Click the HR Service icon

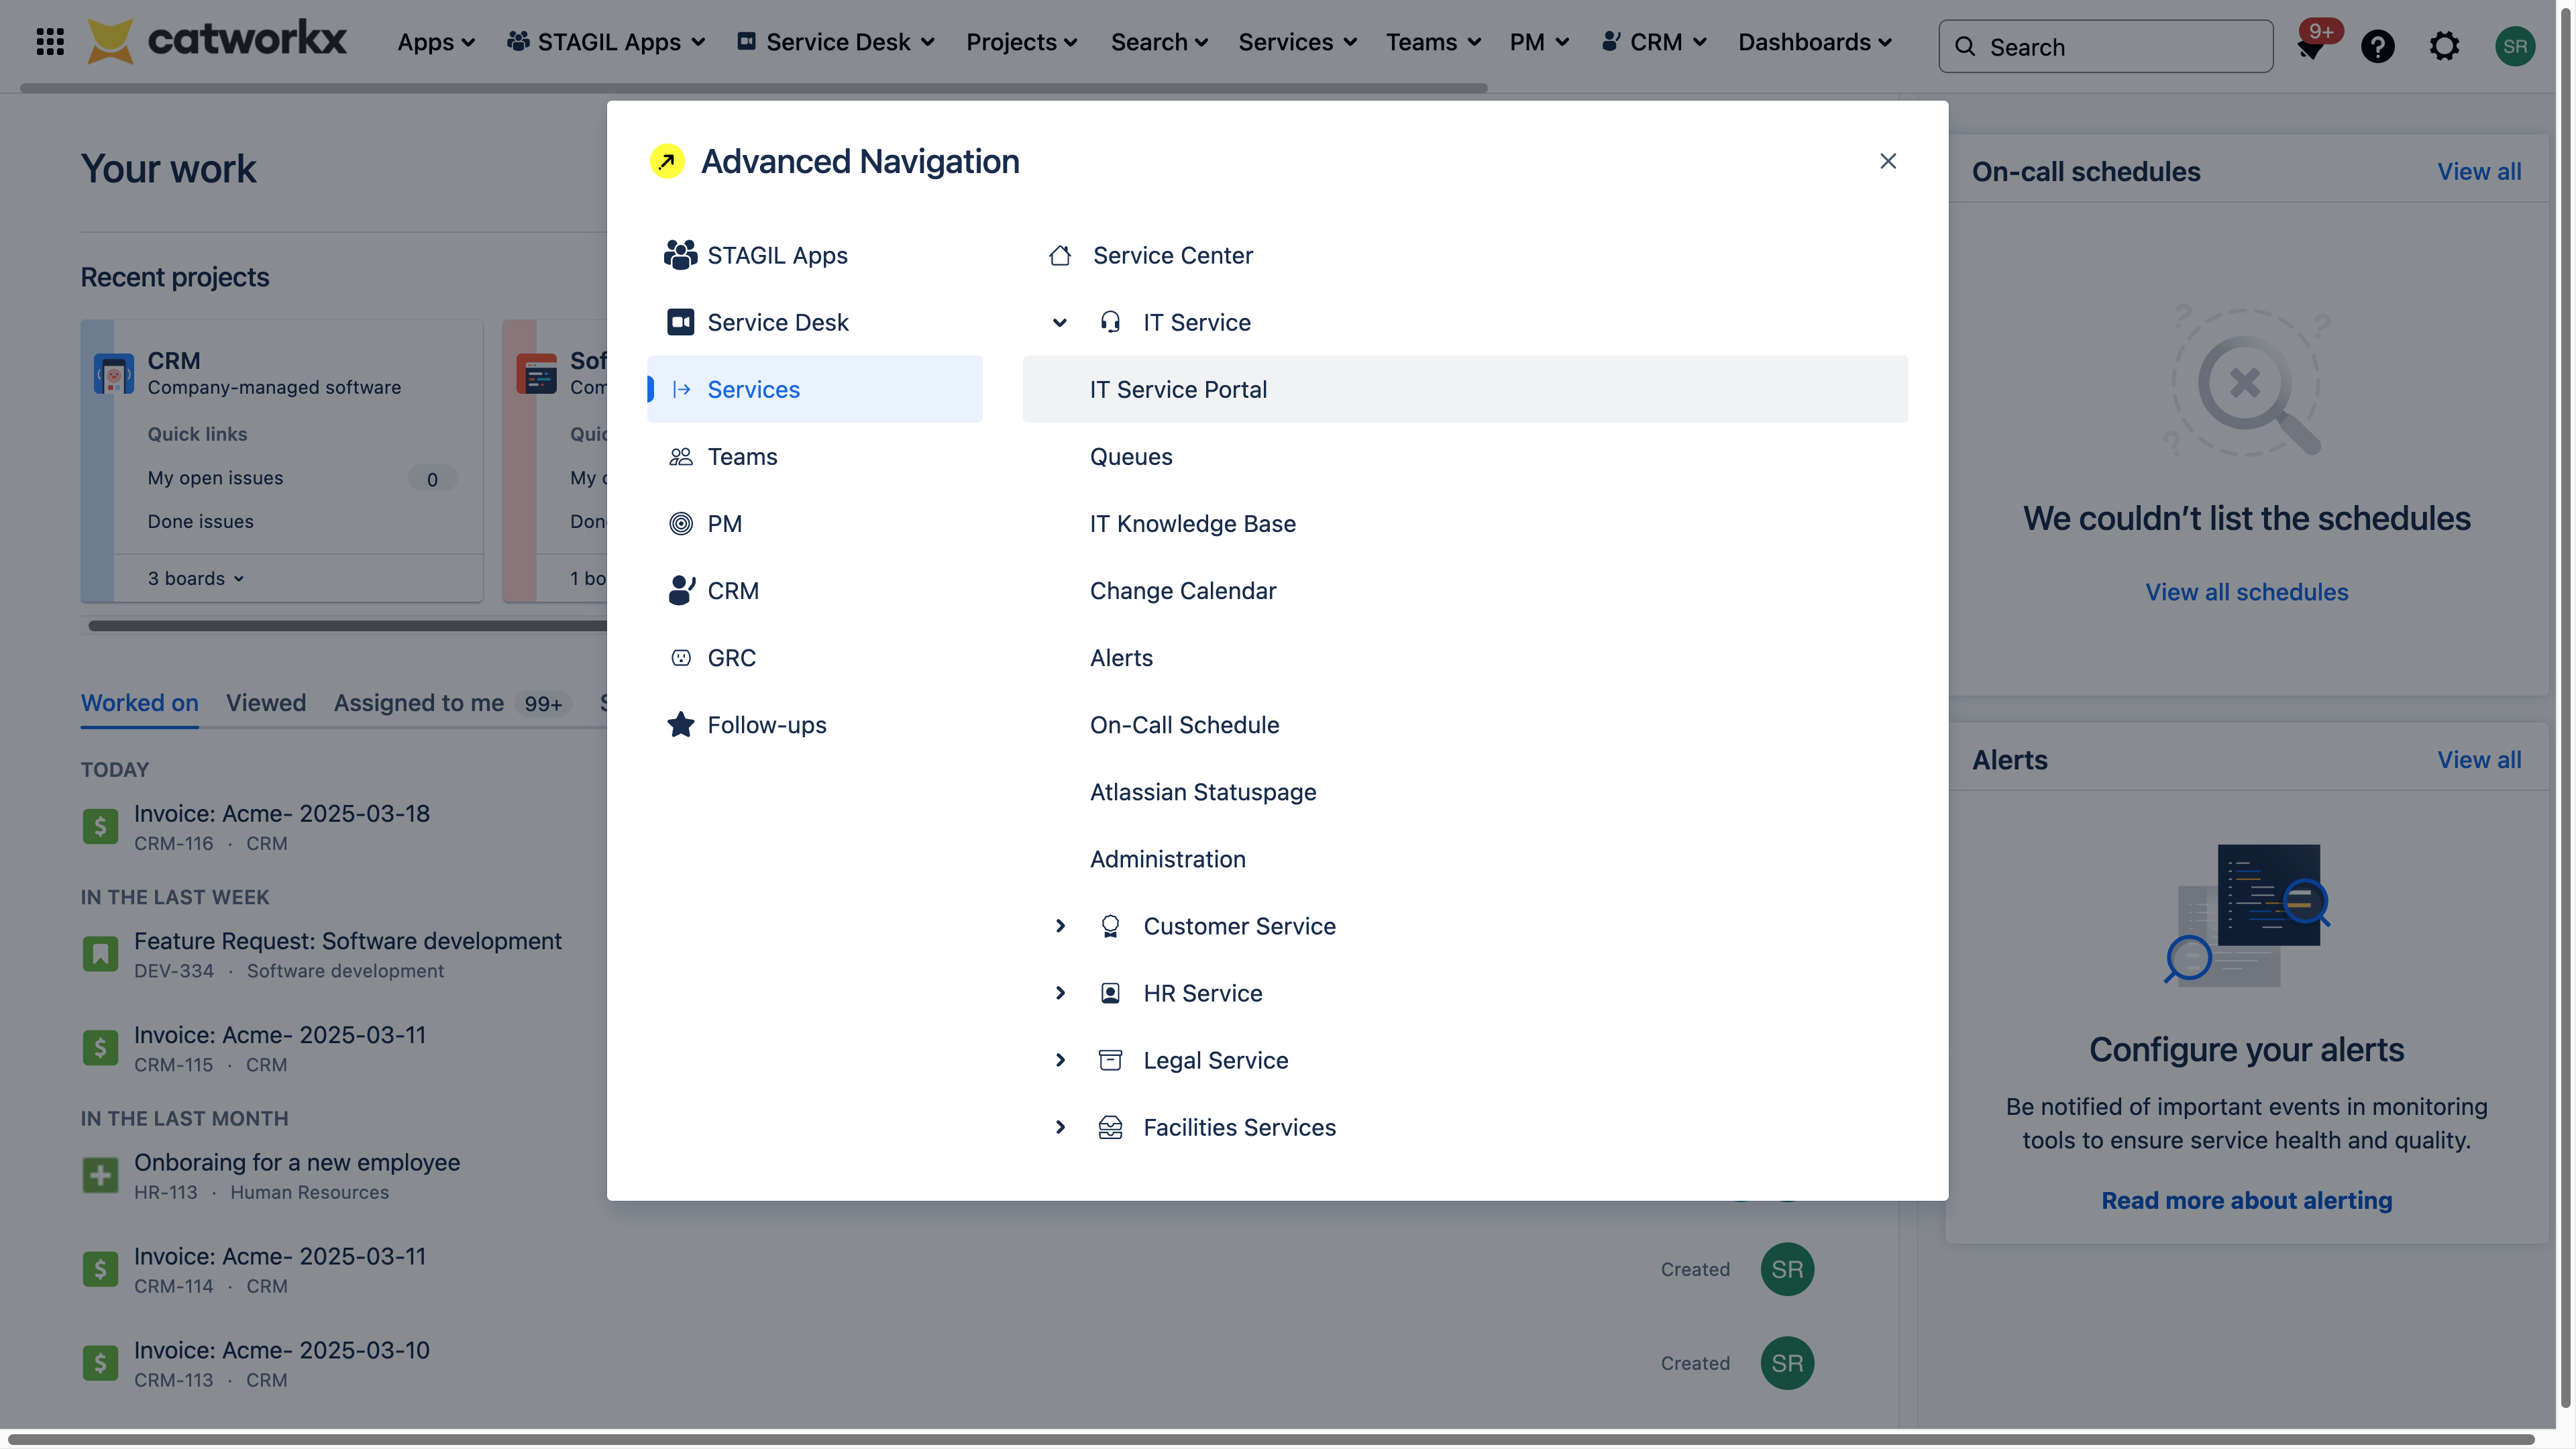coord(1110,993)
